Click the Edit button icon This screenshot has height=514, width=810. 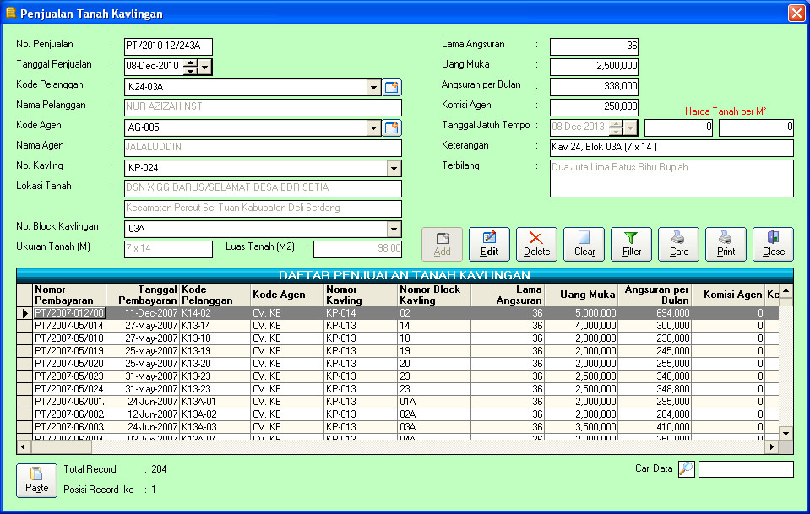[x=489, y=238]
